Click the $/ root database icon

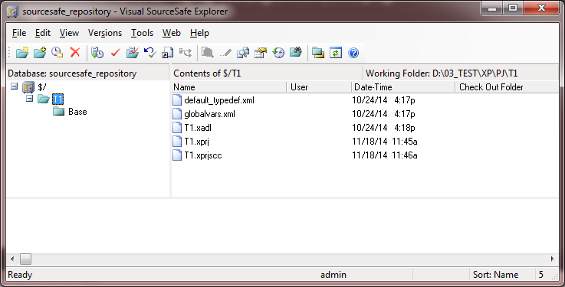tap(28, 86)
